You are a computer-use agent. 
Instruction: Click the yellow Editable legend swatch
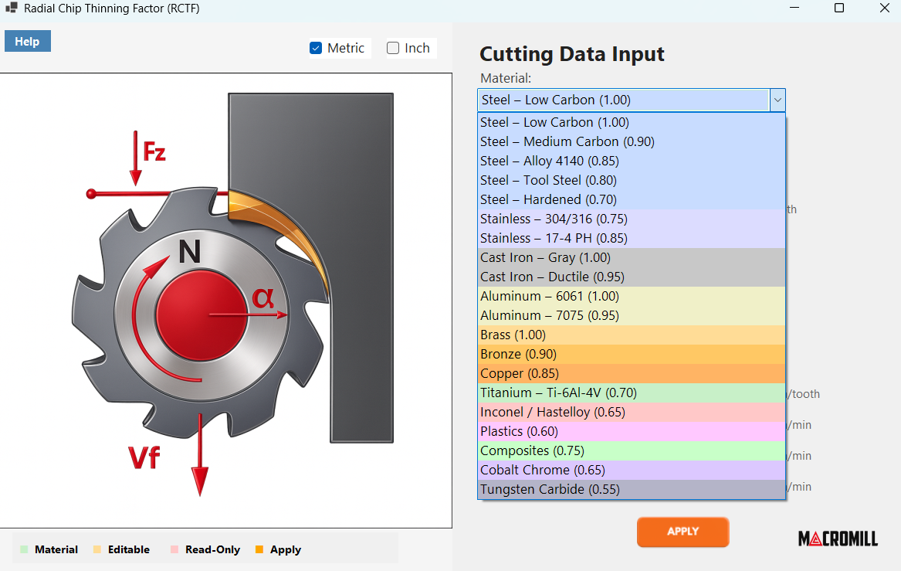pyautogui.click(x=97, y=549)
